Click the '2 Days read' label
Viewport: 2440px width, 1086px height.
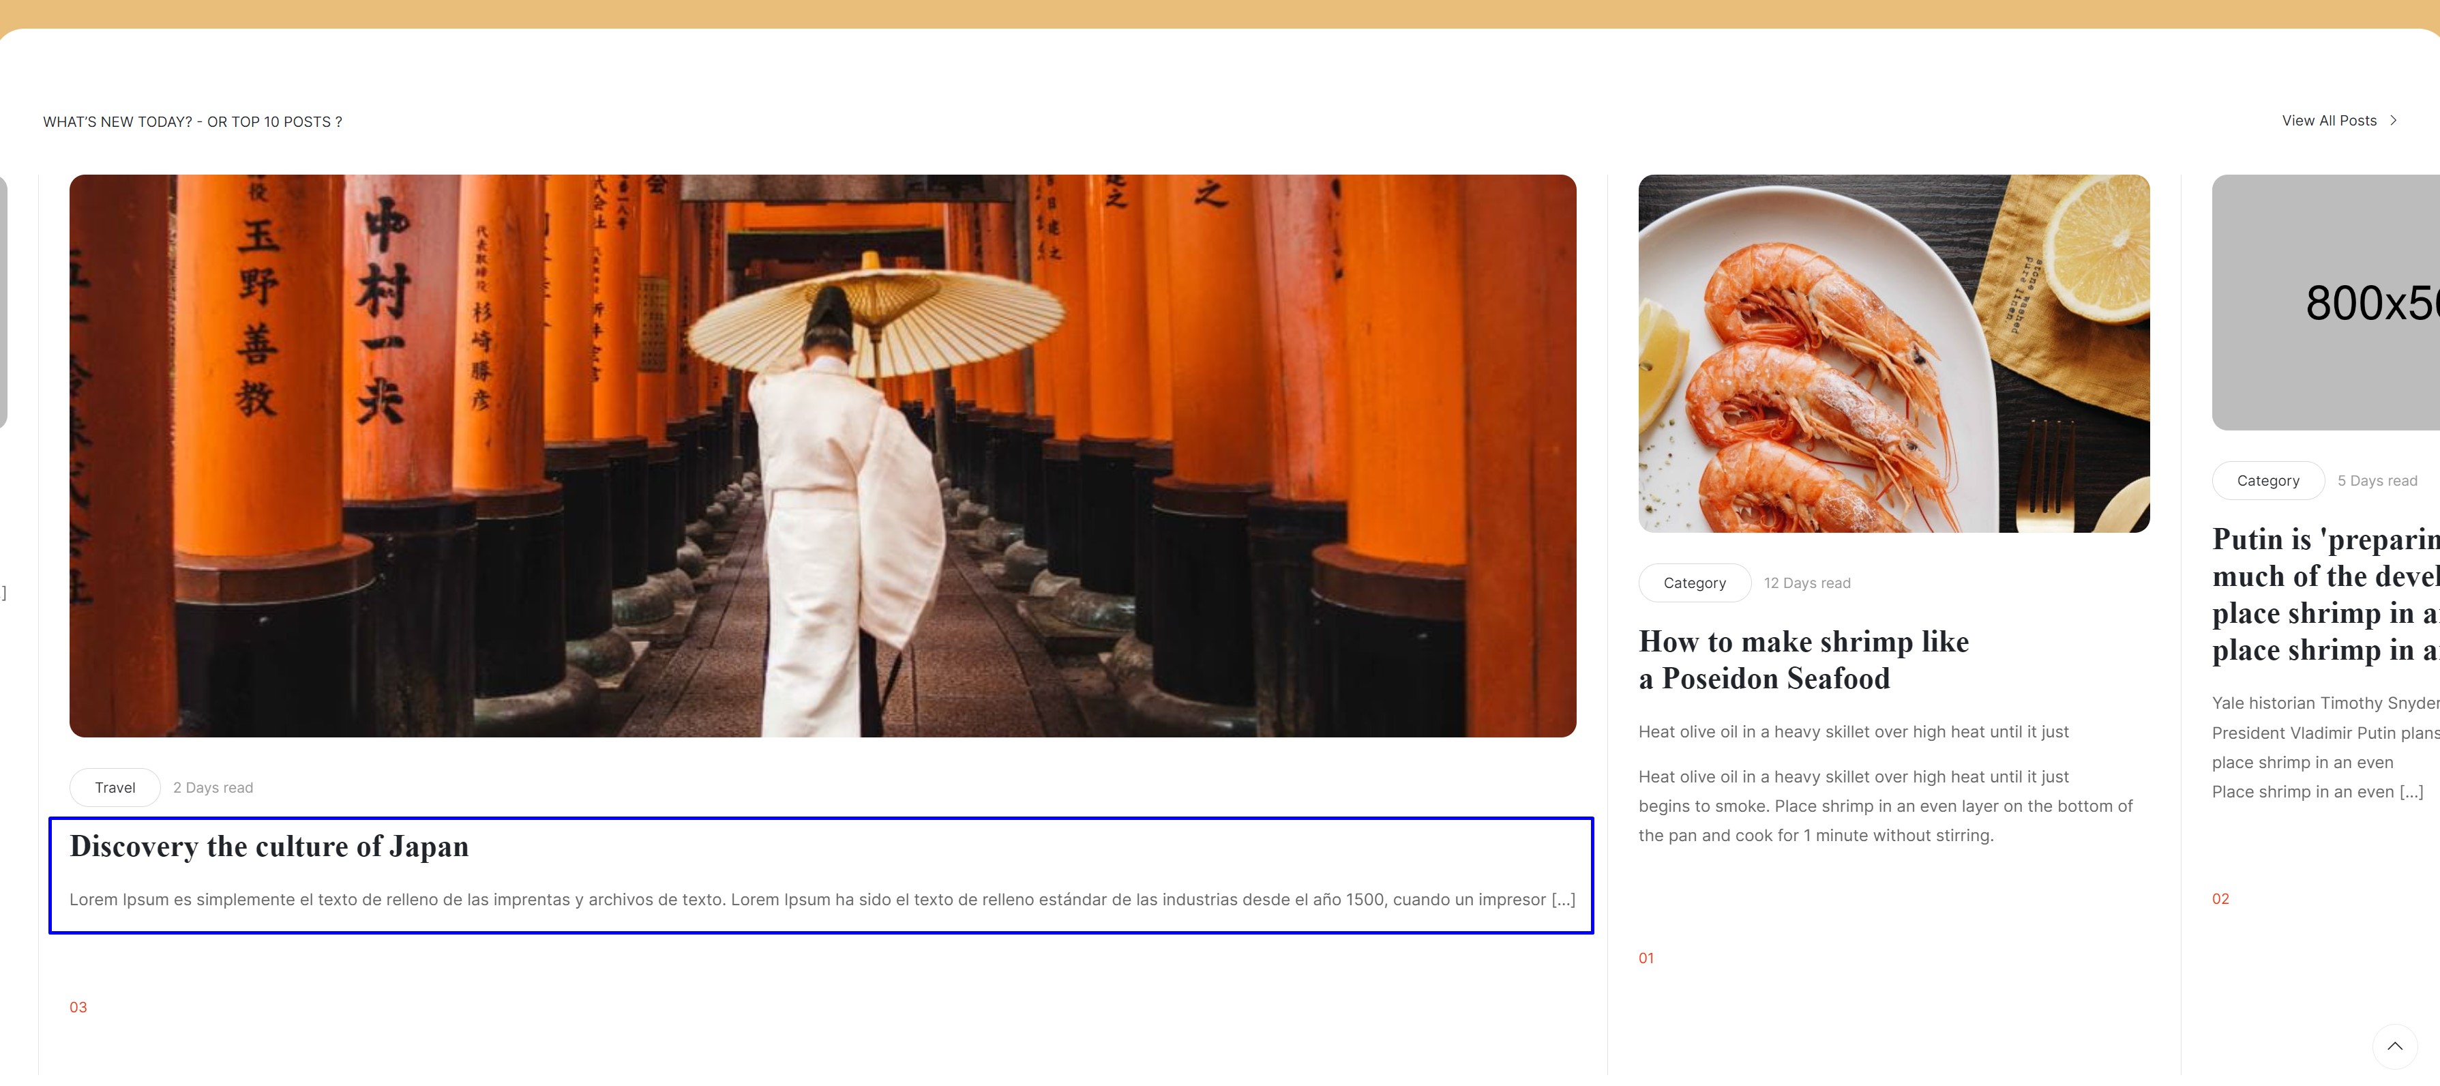click(x=213, y=787)
